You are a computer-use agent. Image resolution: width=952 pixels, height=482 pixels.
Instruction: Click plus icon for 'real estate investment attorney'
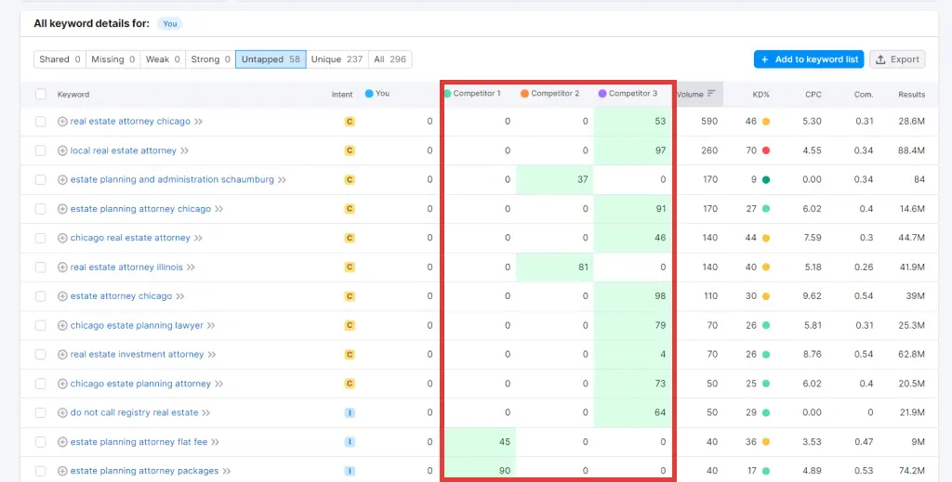click(62, 354)
